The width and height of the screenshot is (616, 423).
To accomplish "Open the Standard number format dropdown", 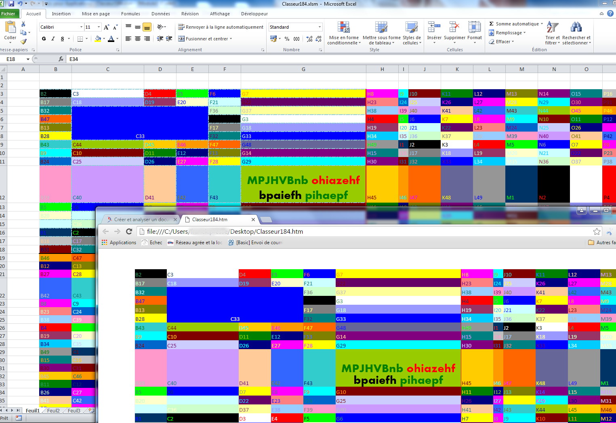I will (320, 27).
